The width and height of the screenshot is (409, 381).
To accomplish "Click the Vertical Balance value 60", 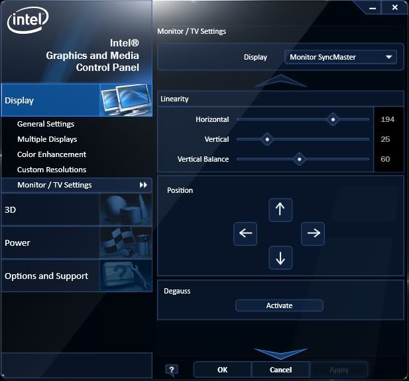I will [385, 159].
